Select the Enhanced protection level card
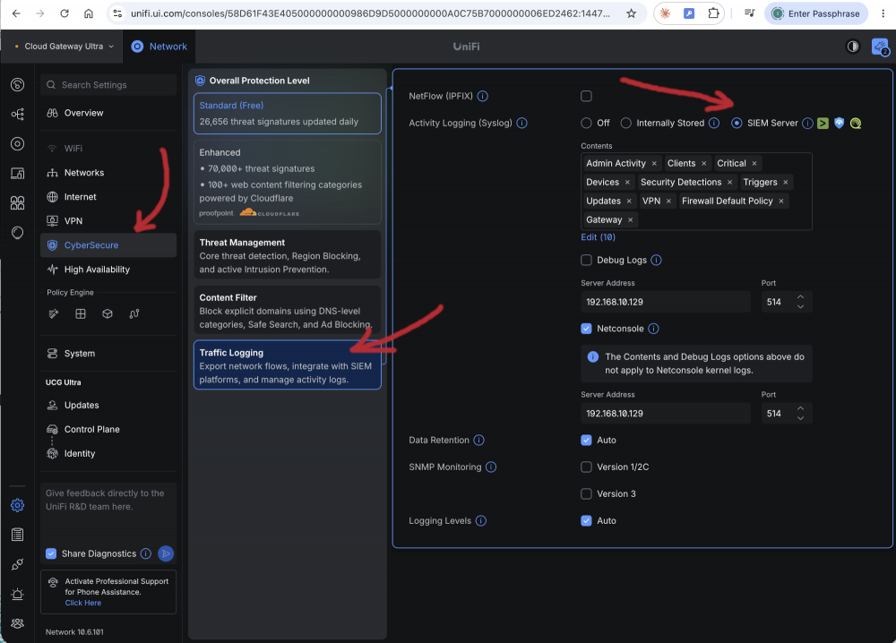Image resolution: width=896 pixels, height=643 pixels. (x=288, y=182)
